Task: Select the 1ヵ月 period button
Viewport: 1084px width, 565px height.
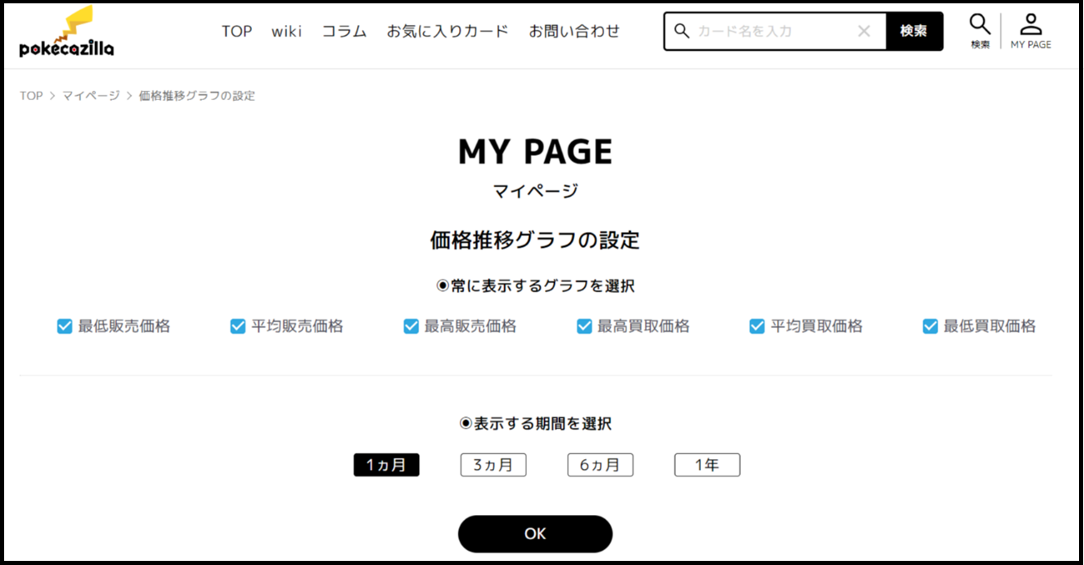Action: (386, 465)
